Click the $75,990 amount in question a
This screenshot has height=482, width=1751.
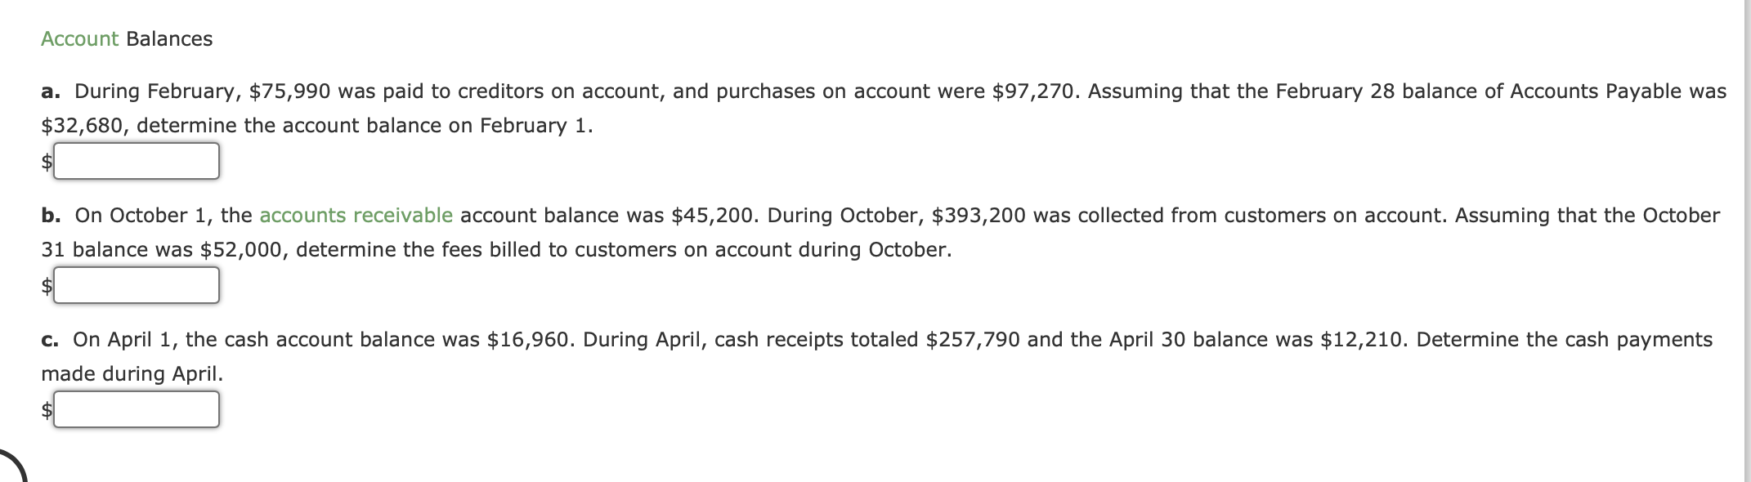[289, 91]
